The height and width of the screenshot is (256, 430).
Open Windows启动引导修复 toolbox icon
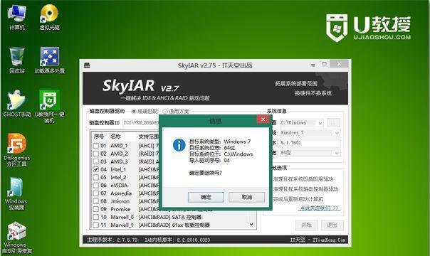[x=17, y=237]
